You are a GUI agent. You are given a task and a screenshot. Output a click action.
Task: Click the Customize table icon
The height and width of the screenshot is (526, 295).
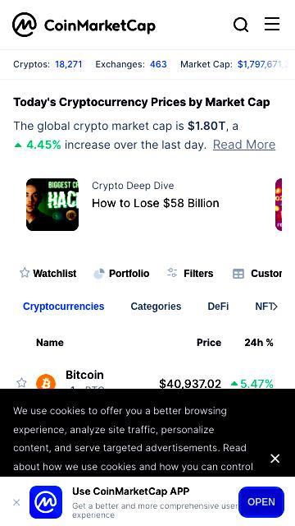(x=238, y=274)
